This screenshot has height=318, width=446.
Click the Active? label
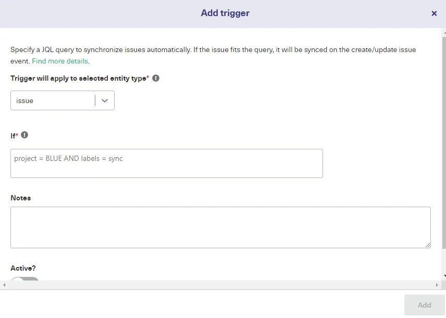point(23,268)
